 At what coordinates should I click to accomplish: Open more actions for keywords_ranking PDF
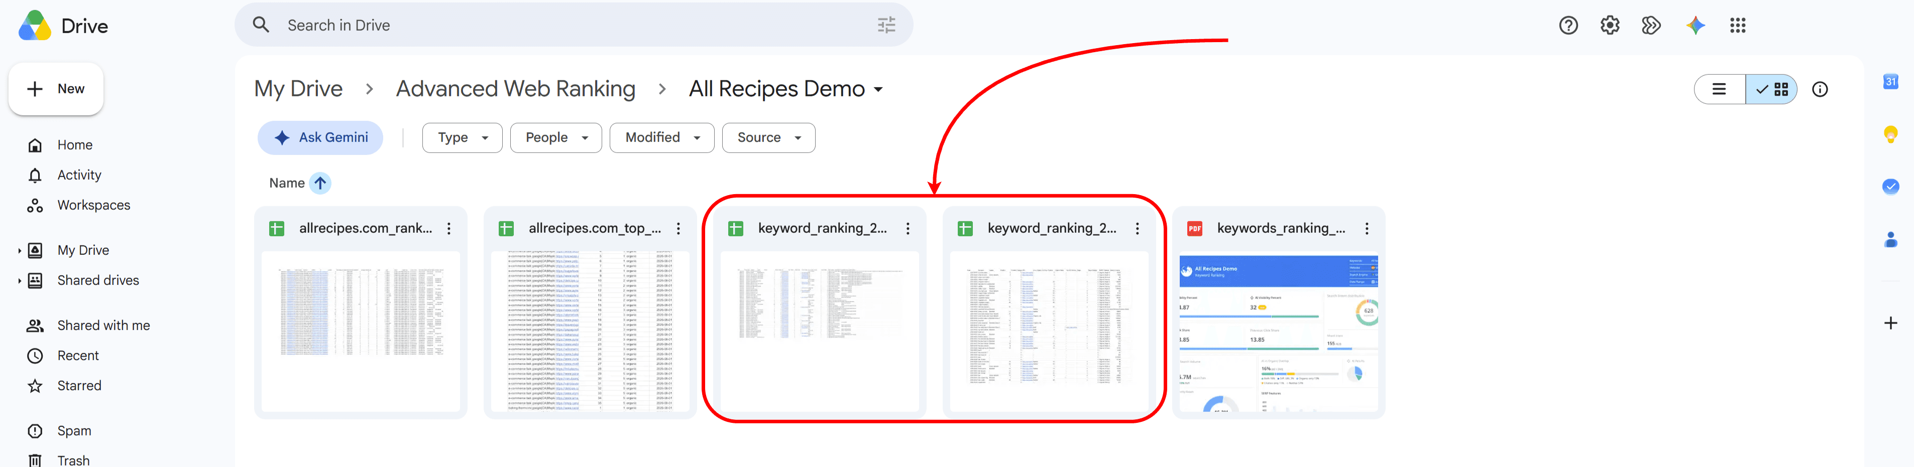(x=1367, y=229)
